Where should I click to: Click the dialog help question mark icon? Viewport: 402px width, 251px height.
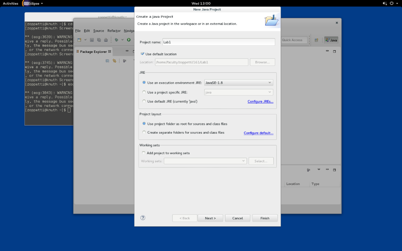143,218
